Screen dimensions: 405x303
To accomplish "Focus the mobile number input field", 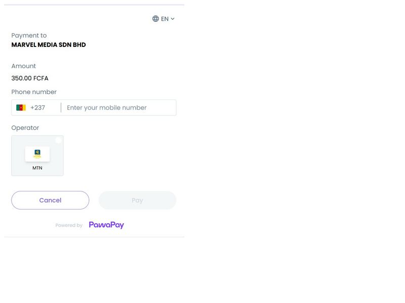I will [119, 108].
